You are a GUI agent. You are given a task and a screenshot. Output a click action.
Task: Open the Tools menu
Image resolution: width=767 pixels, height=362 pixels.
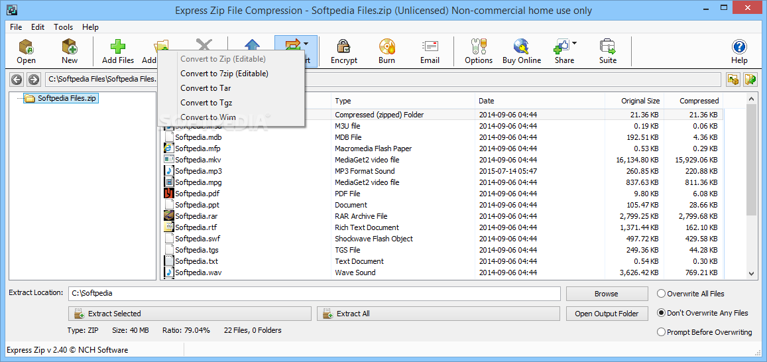[63, 27]
